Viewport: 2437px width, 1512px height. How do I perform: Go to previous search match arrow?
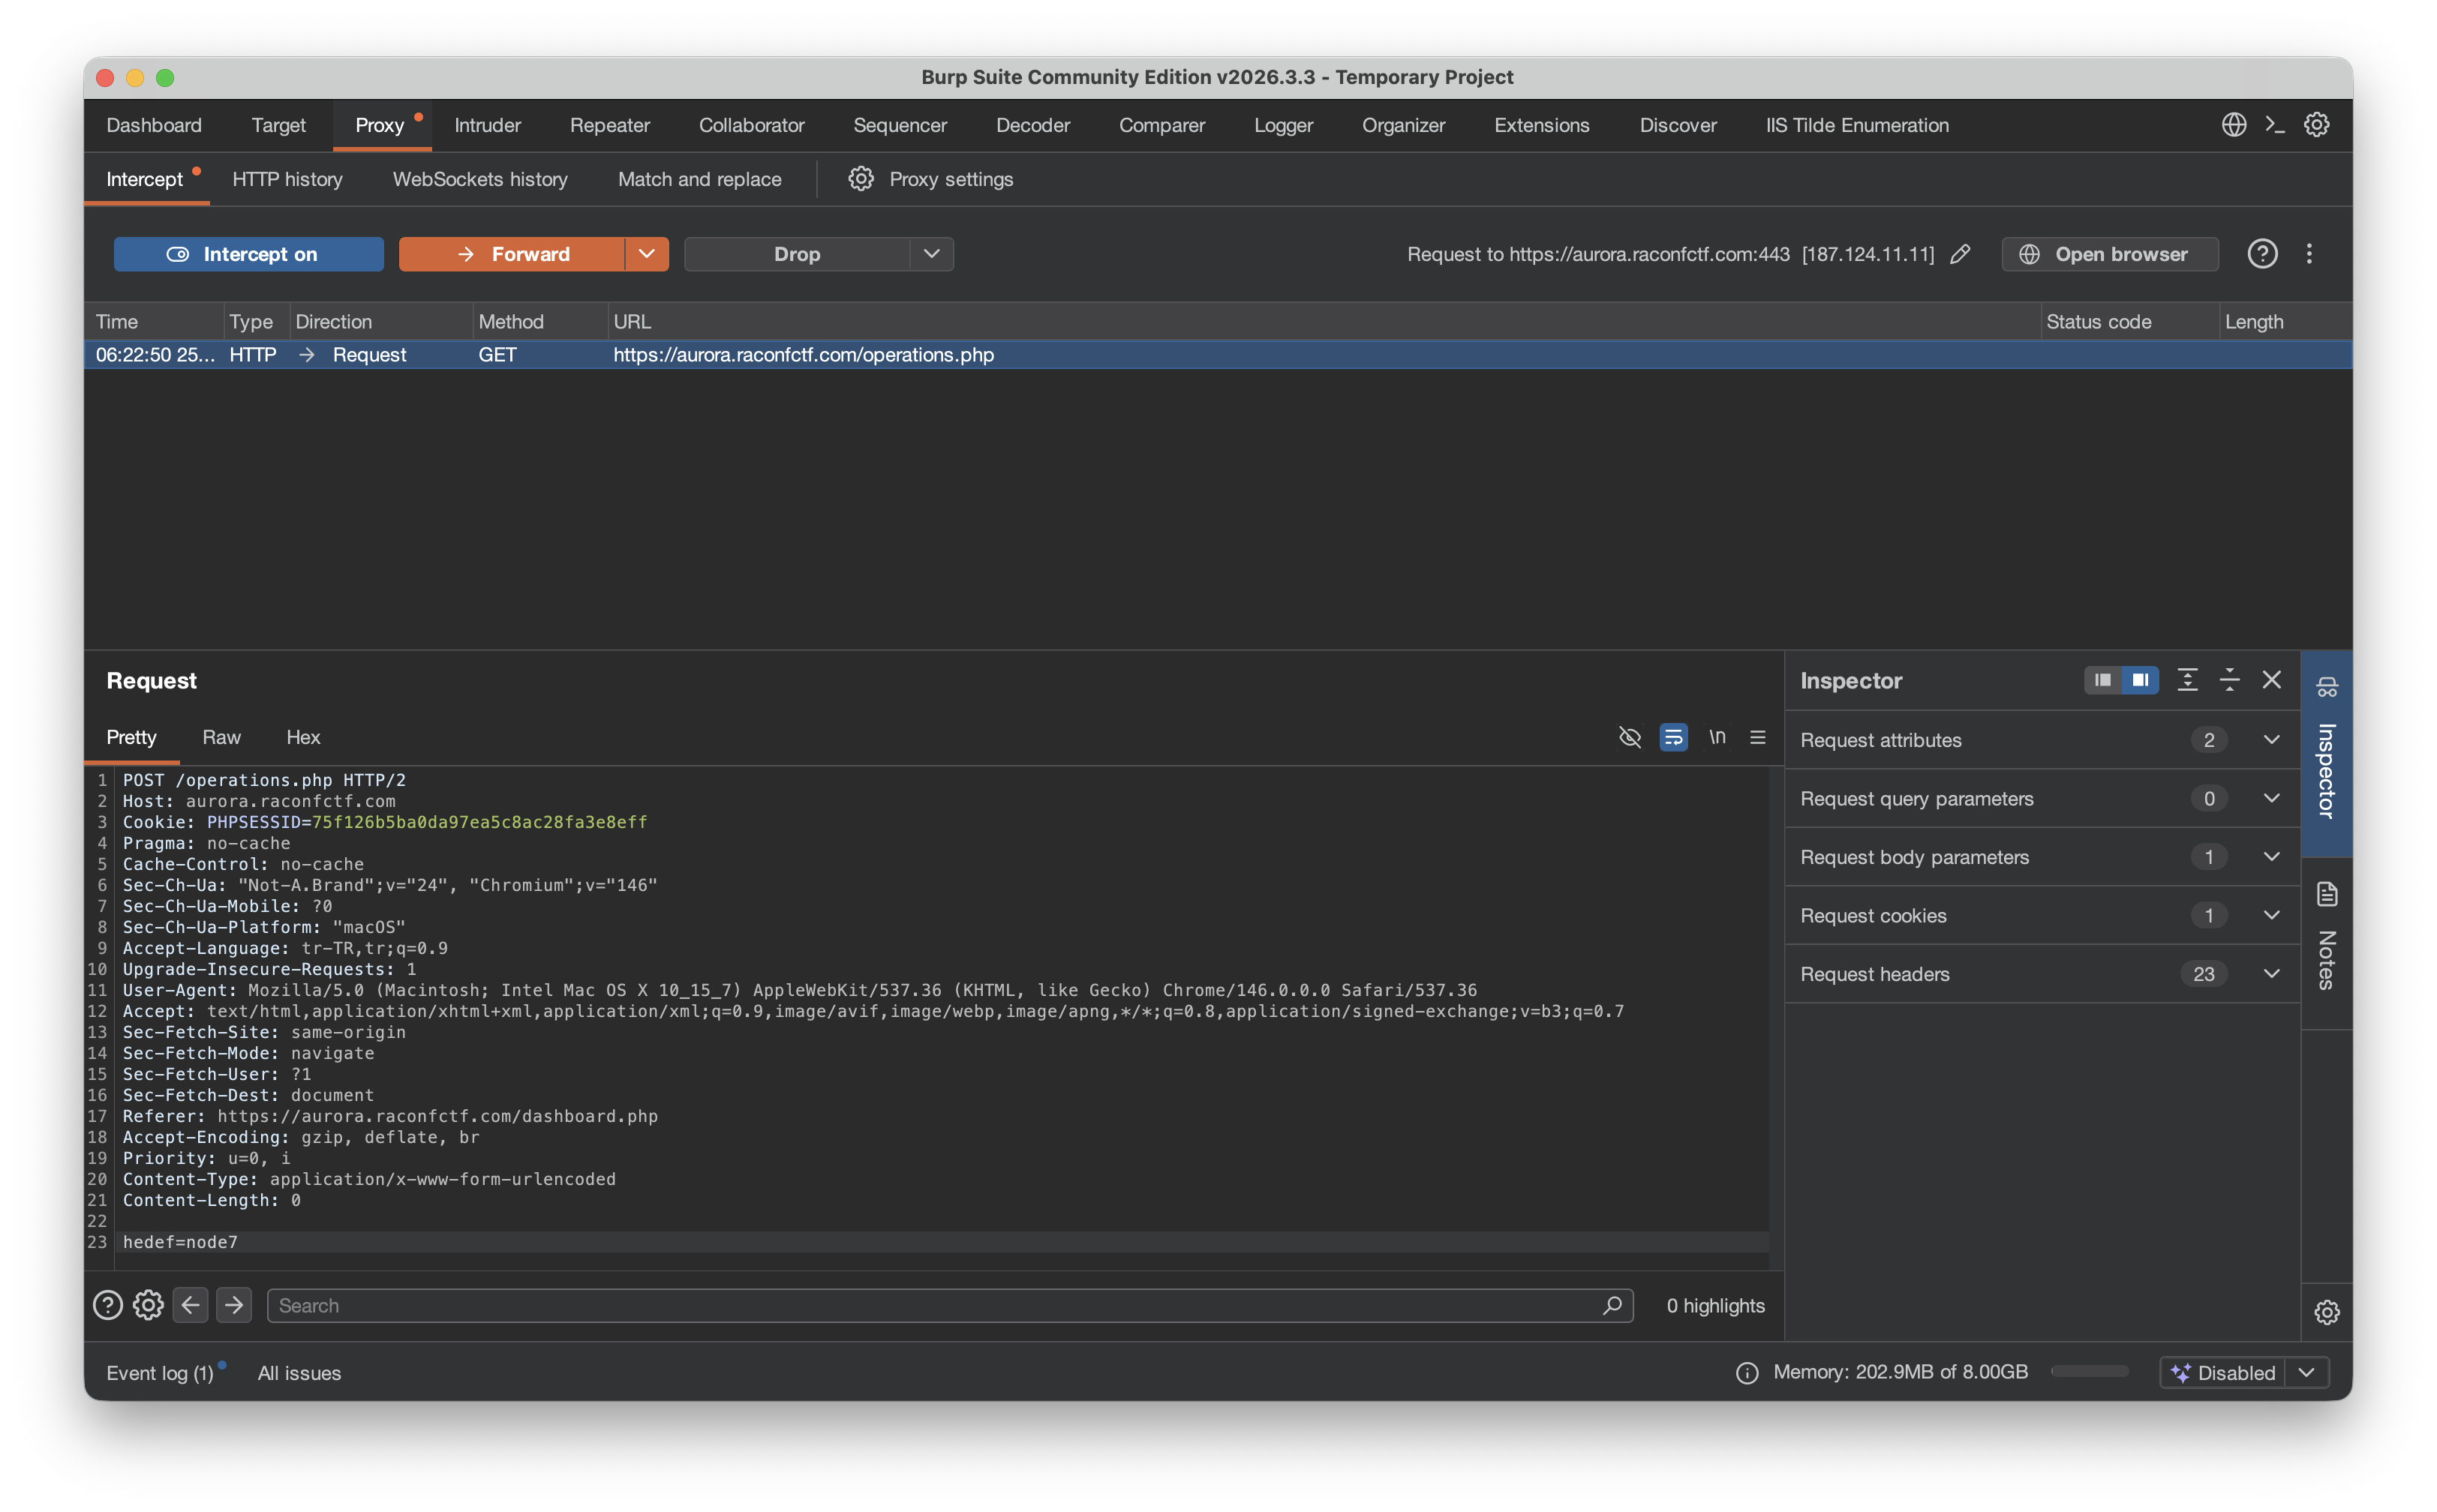point(190,1305)
